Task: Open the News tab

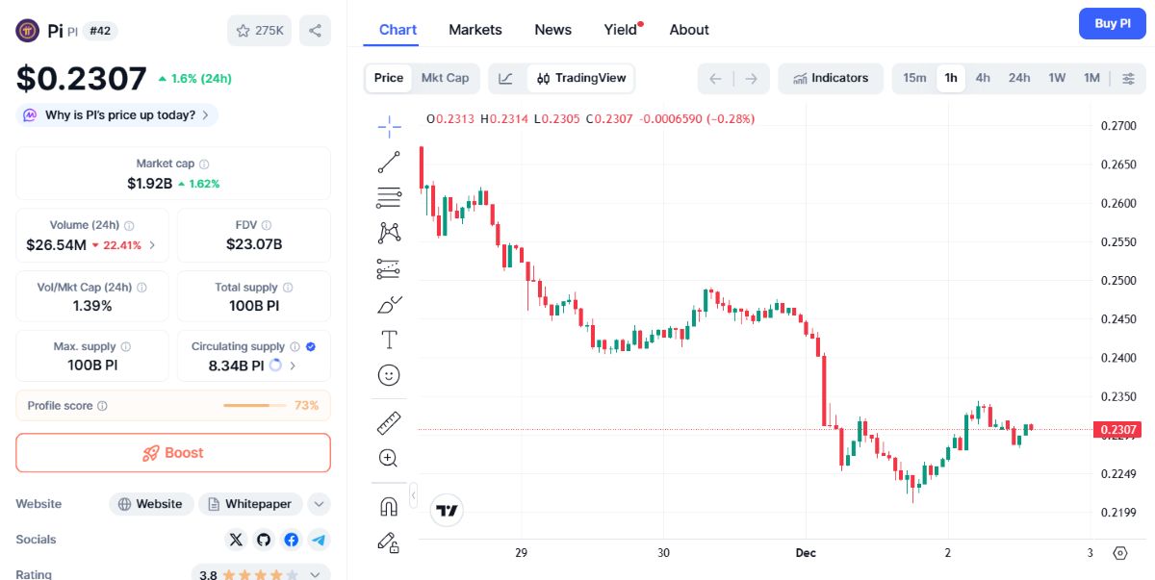Action: click(x=553, y=30)
